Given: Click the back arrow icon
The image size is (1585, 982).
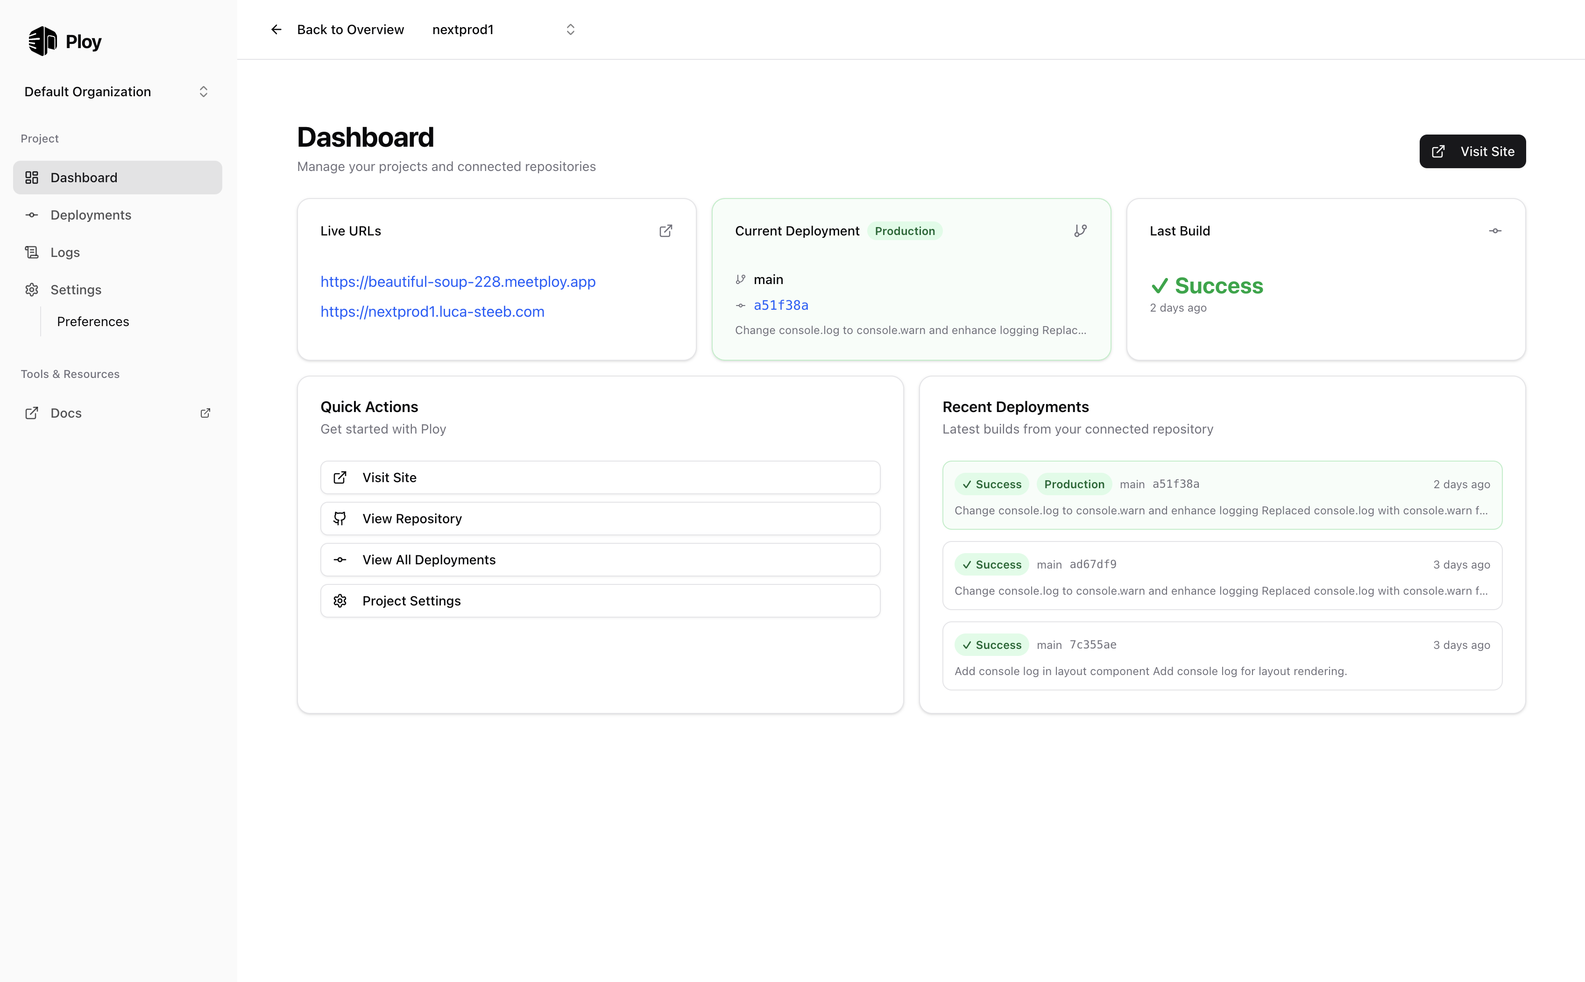Looking at the screenshot, I should [276, 30].
